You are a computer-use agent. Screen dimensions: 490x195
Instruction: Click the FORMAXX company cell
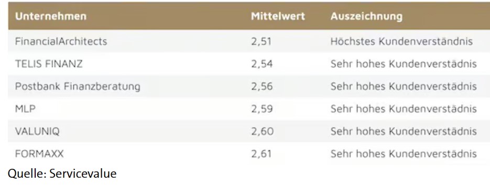click(x=39, y=154)
